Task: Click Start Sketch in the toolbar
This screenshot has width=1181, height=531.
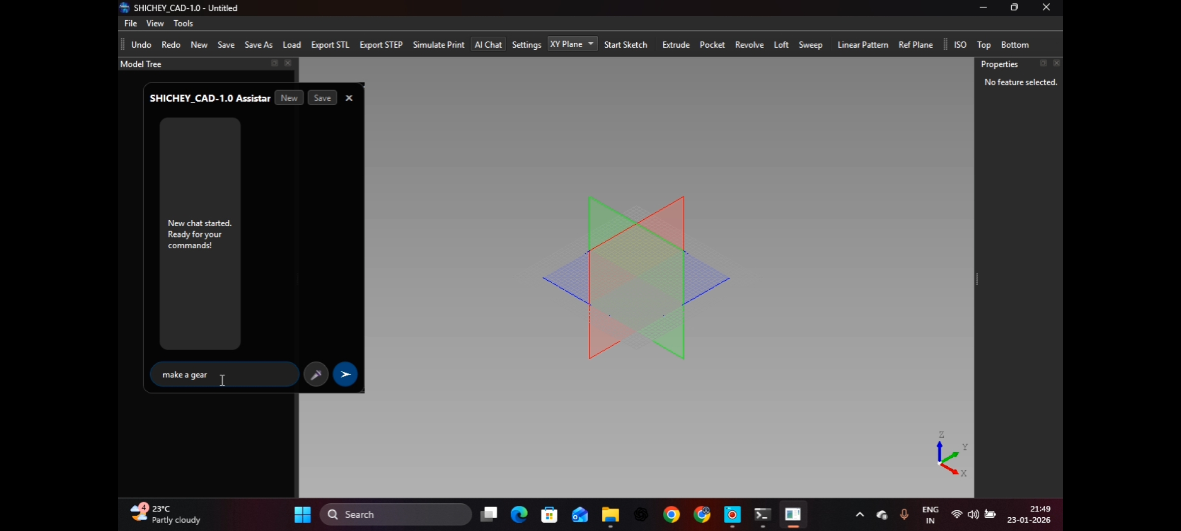Action: [x=625, y=45]
